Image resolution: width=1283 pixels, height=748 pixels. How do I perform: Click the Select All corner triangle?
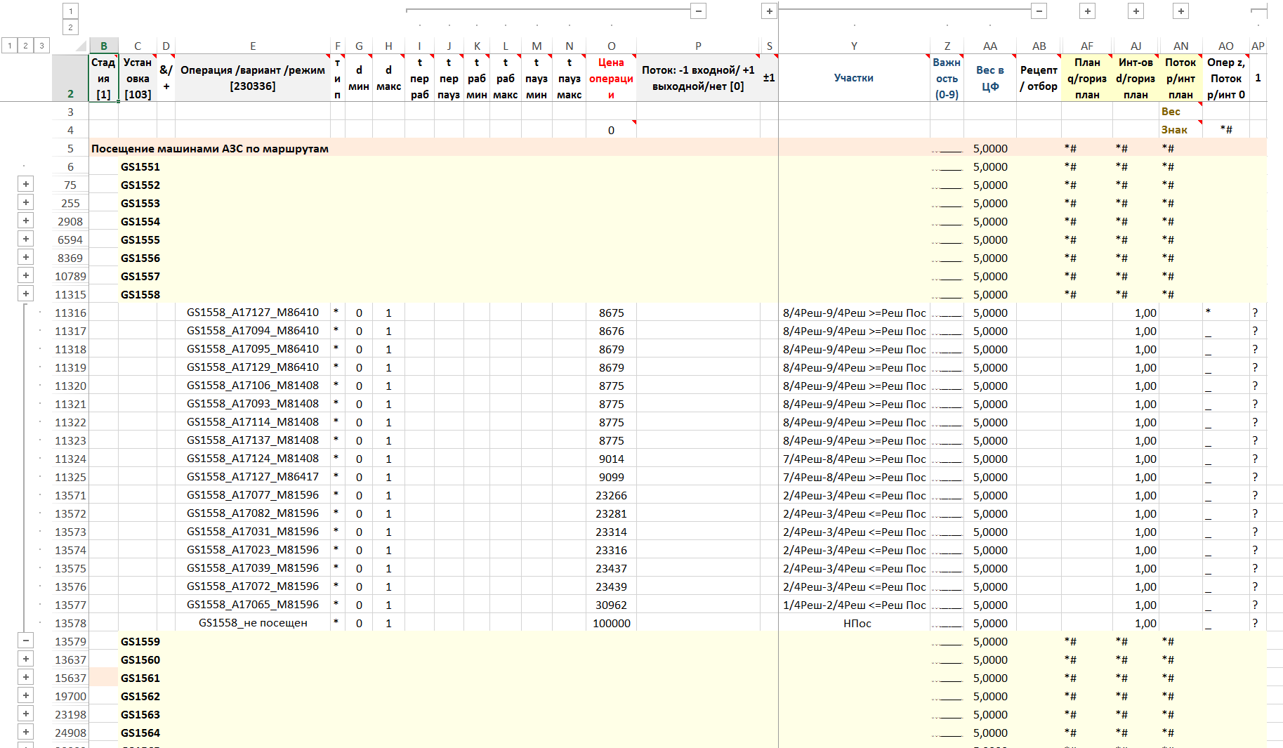point(80,46)
